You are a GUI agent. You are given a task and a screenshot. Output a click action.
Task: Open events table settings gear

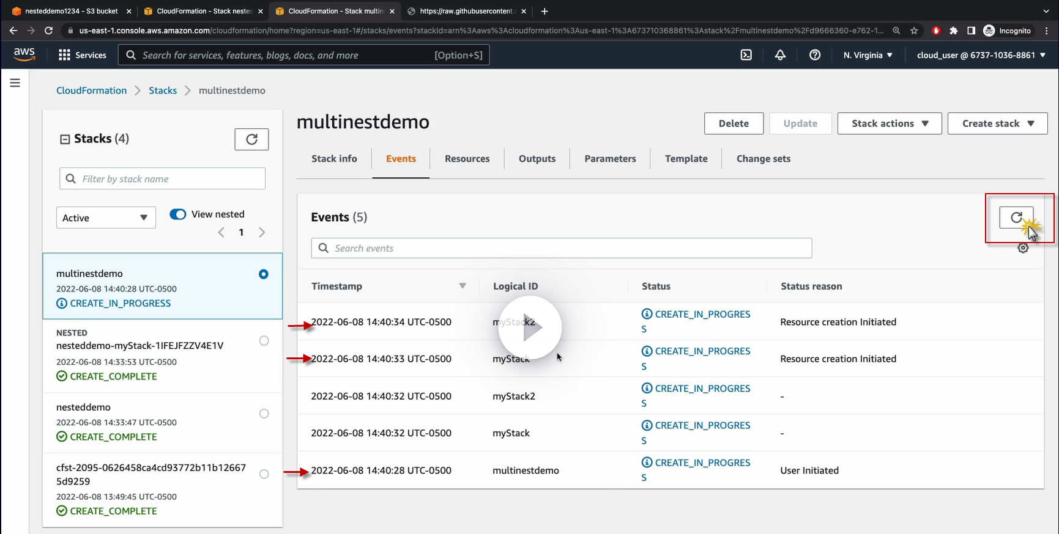(x=1022, y=248)
